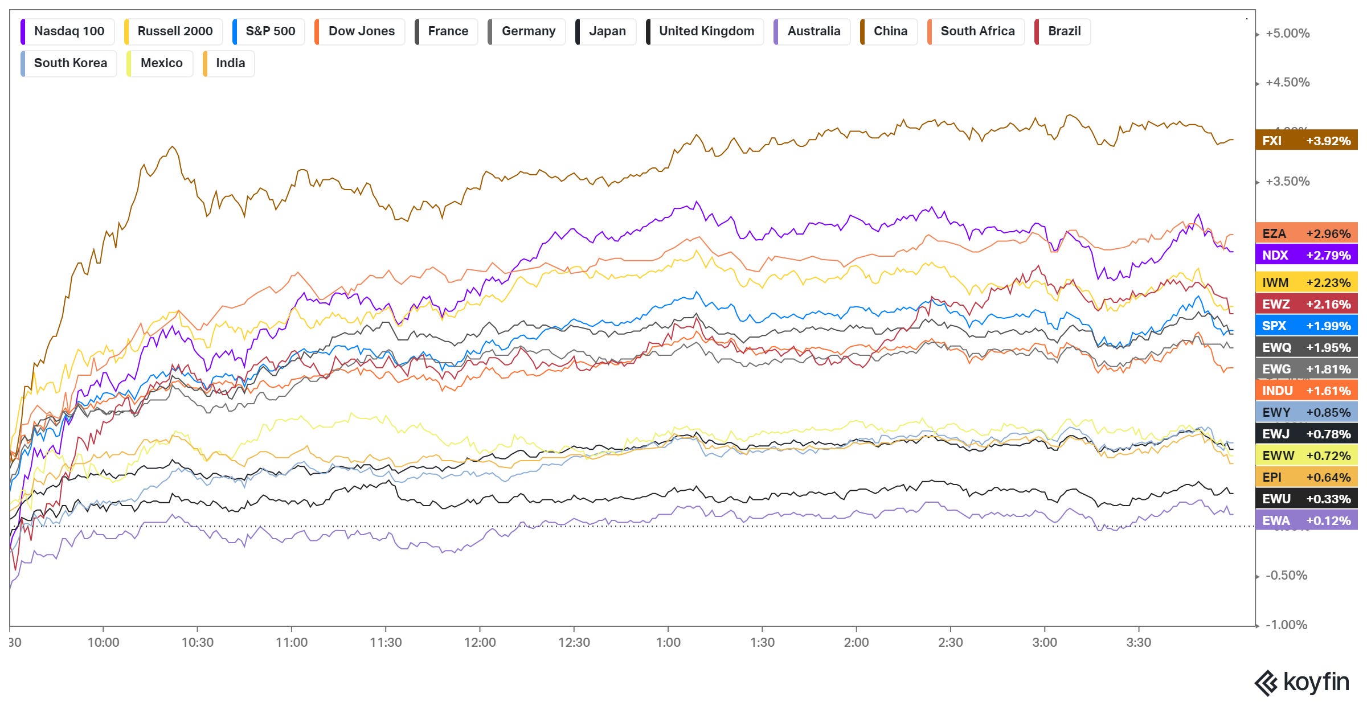Screen dimensions: 1367x706
Task: Click the 10:00 time axis label
Action: click(x=103, y=643)
